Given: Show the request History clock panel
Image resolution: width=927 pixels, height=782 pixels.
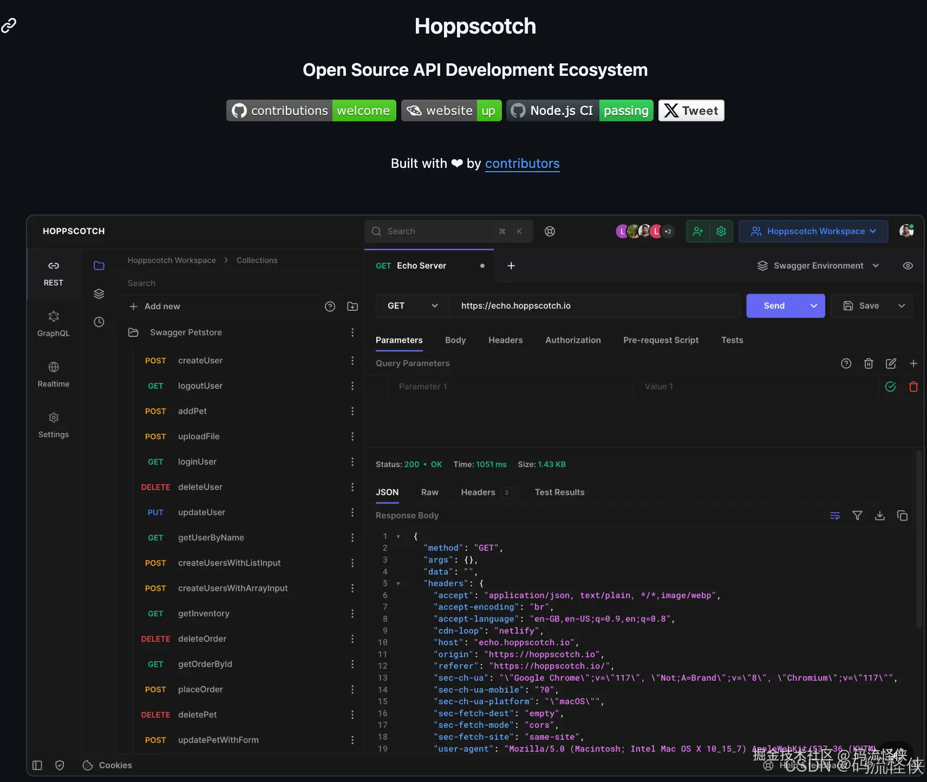Looking at the screenshot, I should (99, 322).
